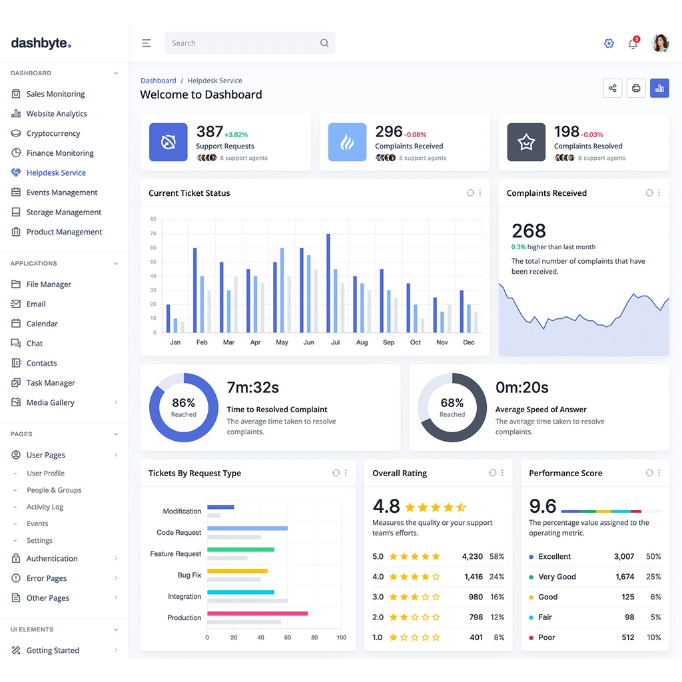Open the notifications bell icon
Screen dimensions: 682x682
(633, 43)
